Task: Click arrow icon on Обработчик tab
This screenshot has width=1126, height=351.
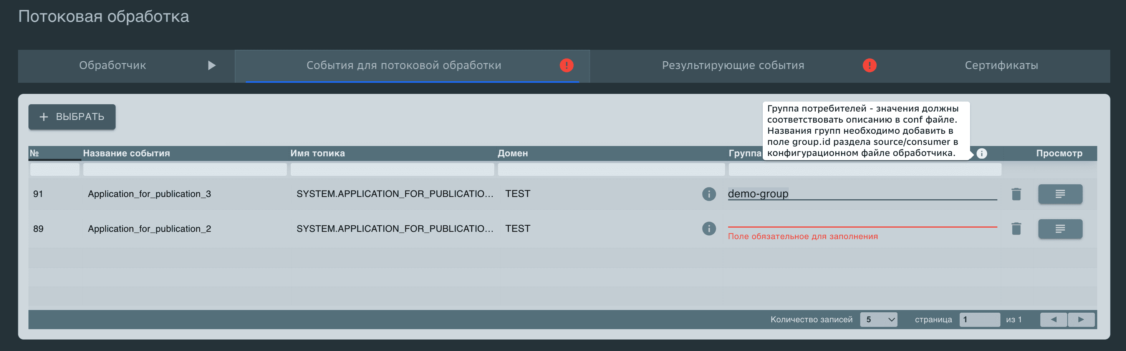Action: (x=212, y=66)
